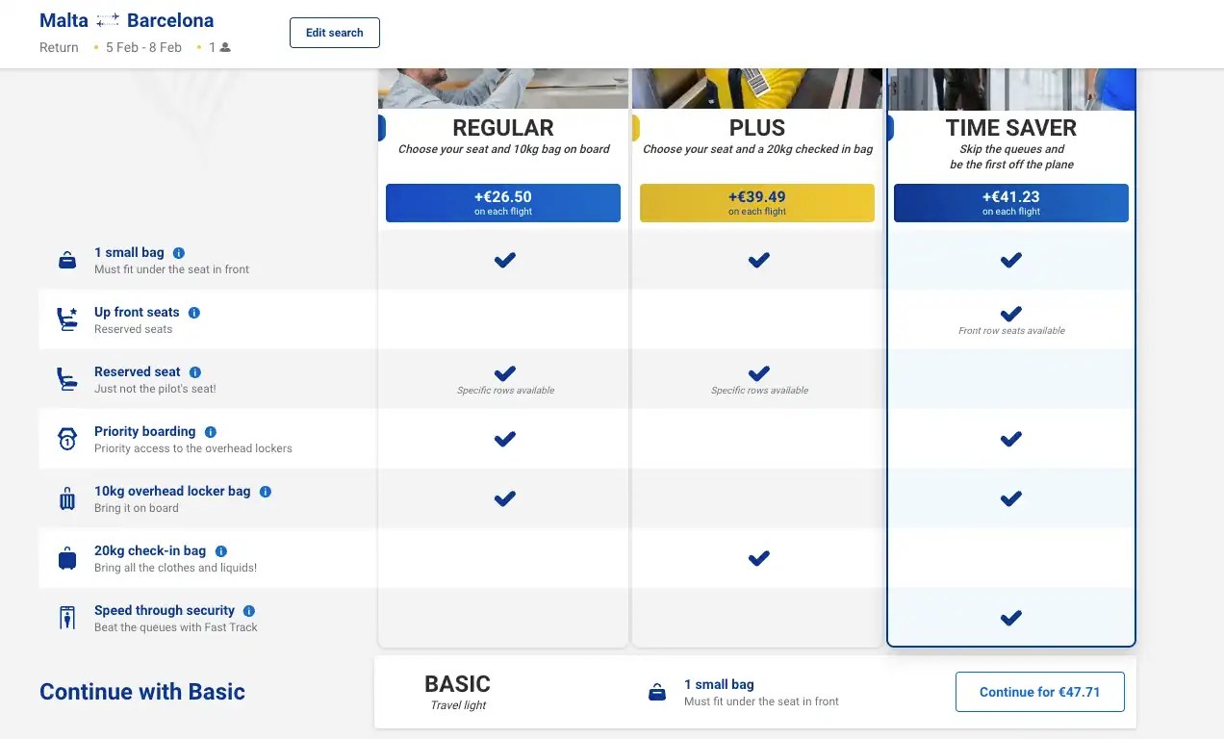The width and height of the screenshot is (1224, 739).
Task: Click the Continue with Basic heading
Action: coord(142,692)
